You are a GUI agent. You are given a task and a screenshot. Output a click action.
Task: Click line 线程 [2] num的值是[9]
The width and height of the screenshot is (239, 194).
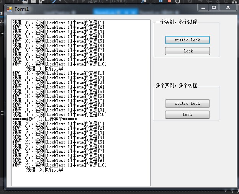(x=58, y=160)
